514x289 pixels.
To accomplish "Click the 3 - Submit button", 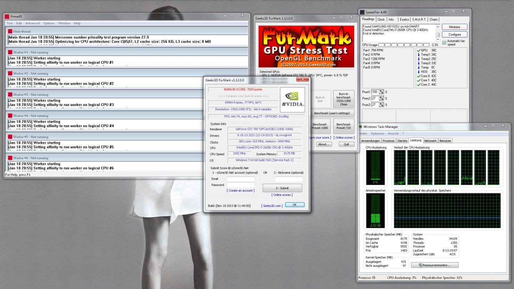I will click(x=282, y=188).
